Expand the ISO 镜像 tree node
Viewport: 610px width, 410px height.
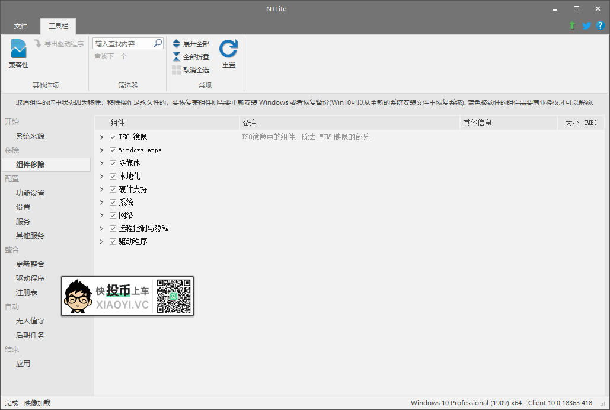101,137
